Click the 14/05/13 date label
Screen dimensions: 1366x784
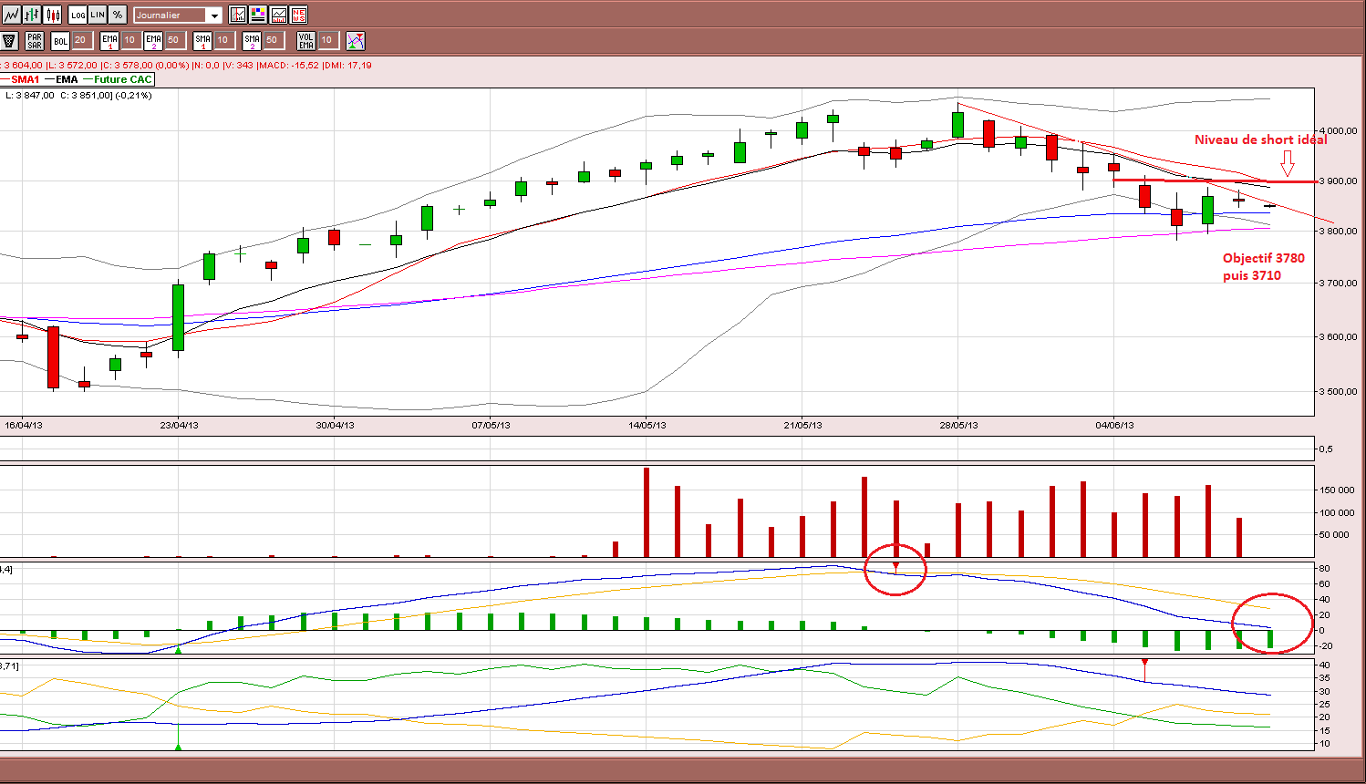pos(647,425)
